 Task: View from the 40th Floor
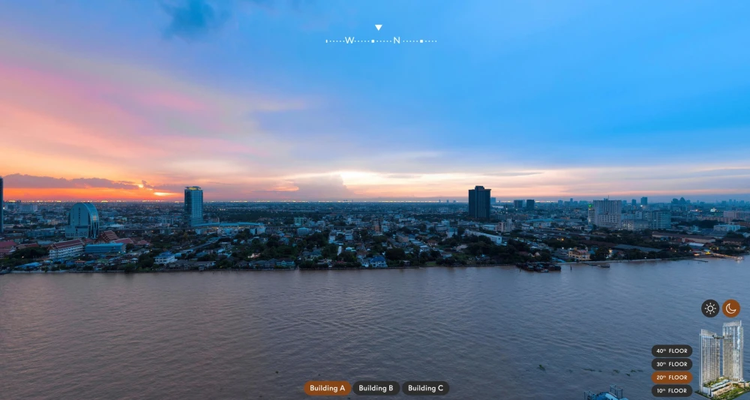[x=671, y=350]
